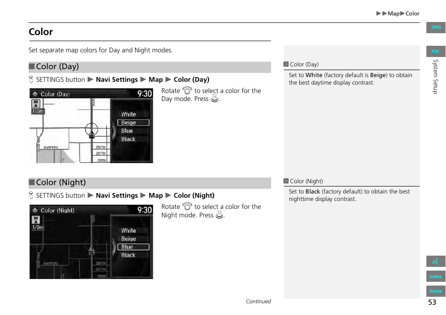Click the Color (Day) section heading
Viewport: 446px width, 315px height.
pos(150,67)
